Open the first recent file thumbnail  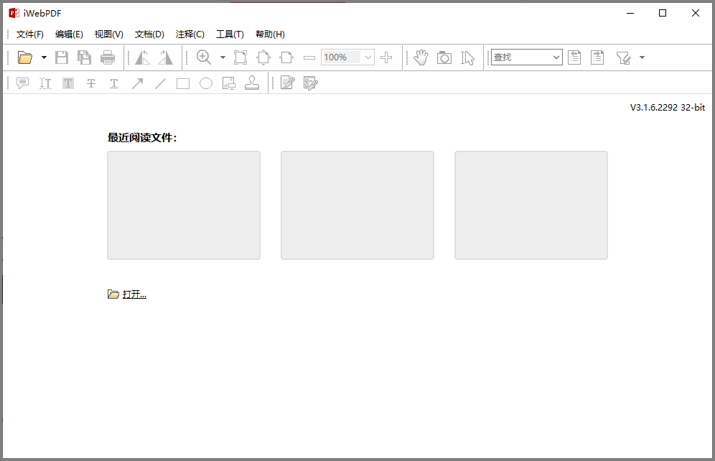pos(184,205)
